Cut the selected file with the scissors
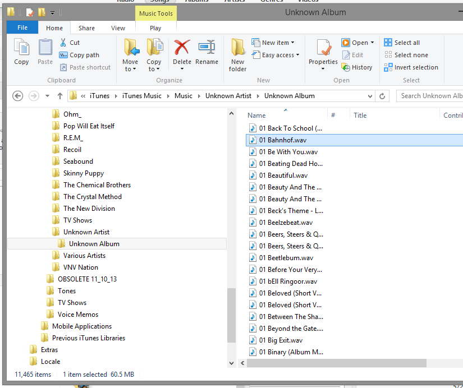This screenshot has height=388, width=463. tap(70, 43)
